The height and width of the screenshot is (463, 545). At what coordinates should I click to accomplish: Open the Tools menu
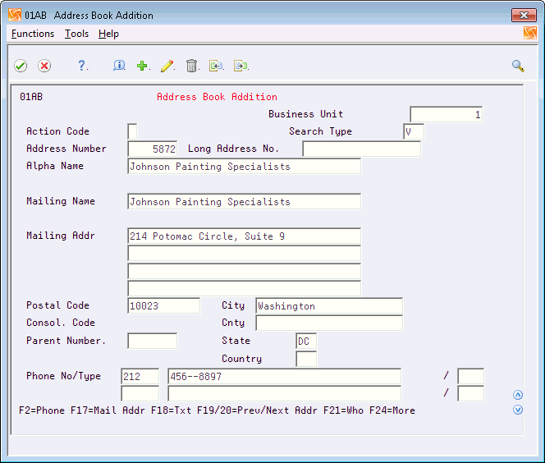pyautogui.click(x=76, y=34)
